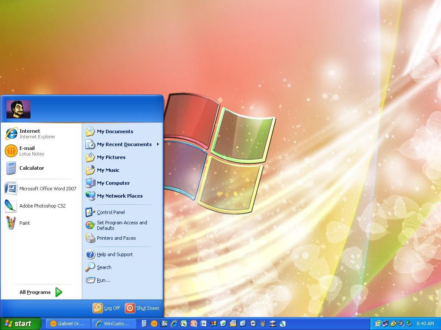Click the Shut Down button

coord(142,308)
